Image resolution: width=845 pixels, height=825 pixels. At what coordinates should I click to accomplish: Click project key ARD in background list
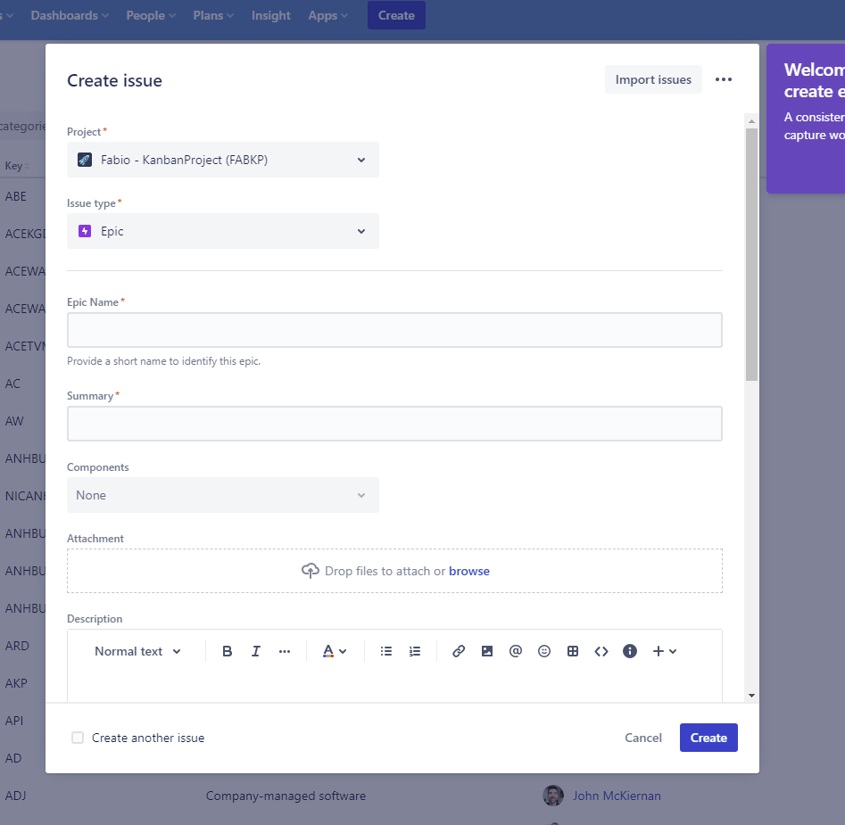pos(17,646)
